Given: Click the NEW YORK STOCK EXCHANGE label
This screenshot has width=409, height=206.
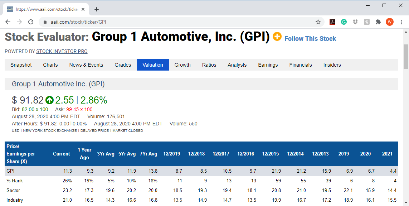Looking at the screenshot, I should (x=50, y=130).
